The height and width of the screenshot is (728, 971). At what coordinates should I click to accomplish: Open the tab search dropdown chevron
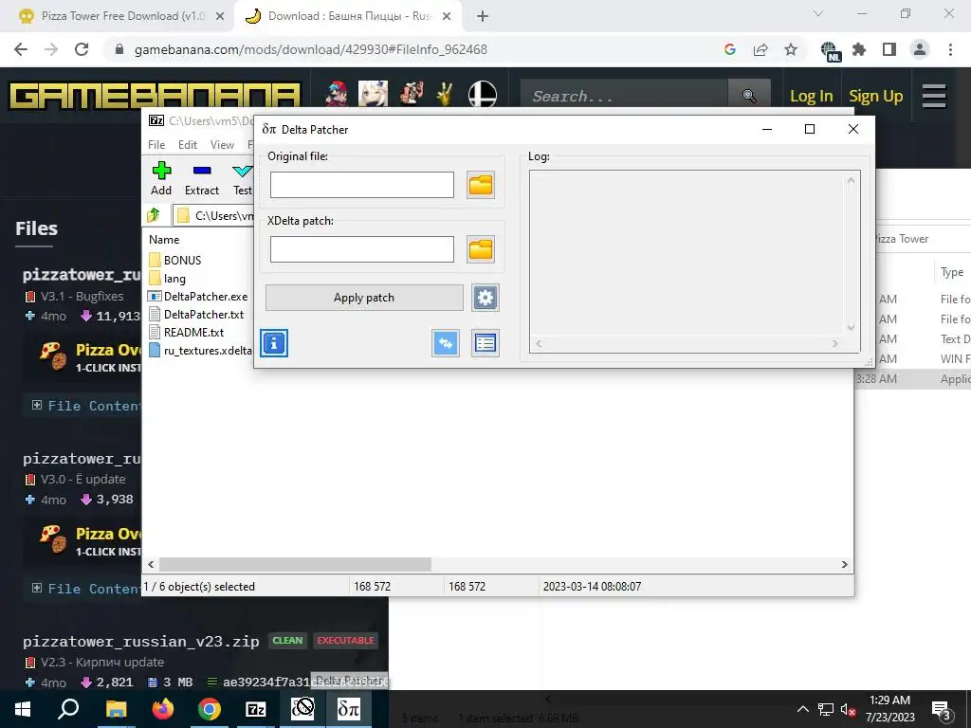(818, 13)
